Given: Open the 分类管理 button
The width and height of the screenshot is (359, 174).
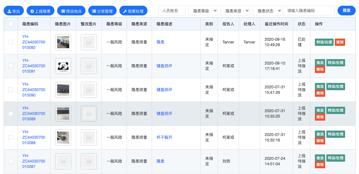Looking at the screenshot, I should click(102, 11).
